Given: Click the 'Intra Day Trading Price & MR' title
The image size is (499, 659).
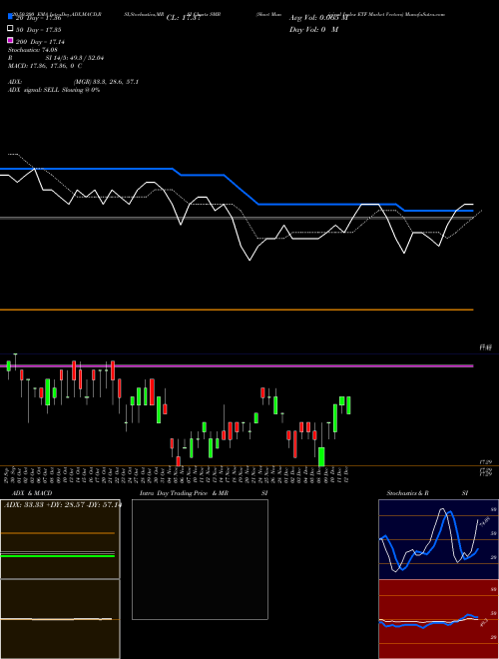Looking at the screenshot, I should pos(184,493).
